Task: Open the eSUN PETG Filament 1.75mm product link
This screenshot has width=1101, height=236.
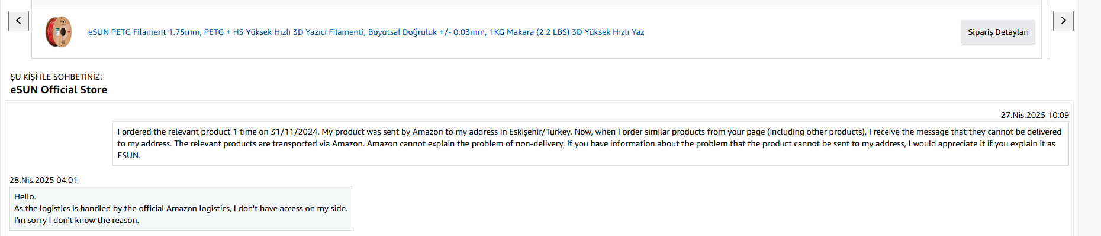Action: 366,32
